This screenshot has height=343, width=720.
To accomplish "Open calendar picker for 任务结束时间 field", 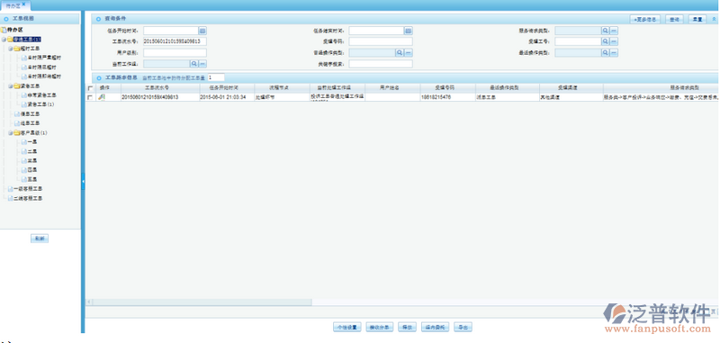I will click(409, 31).
